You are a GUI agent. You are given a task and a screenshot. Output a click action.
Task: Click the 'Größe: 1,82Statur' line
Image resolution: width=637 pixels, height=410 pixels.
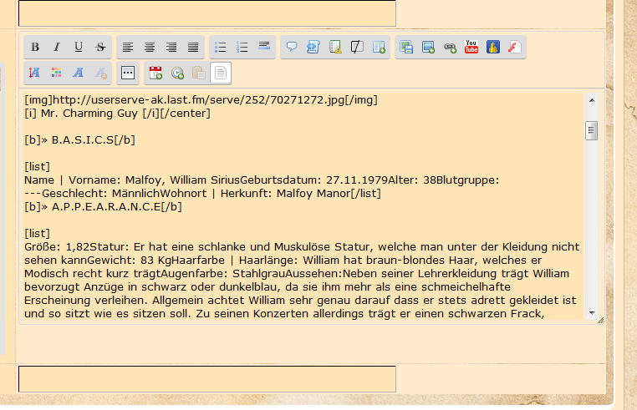coord(302,247)
